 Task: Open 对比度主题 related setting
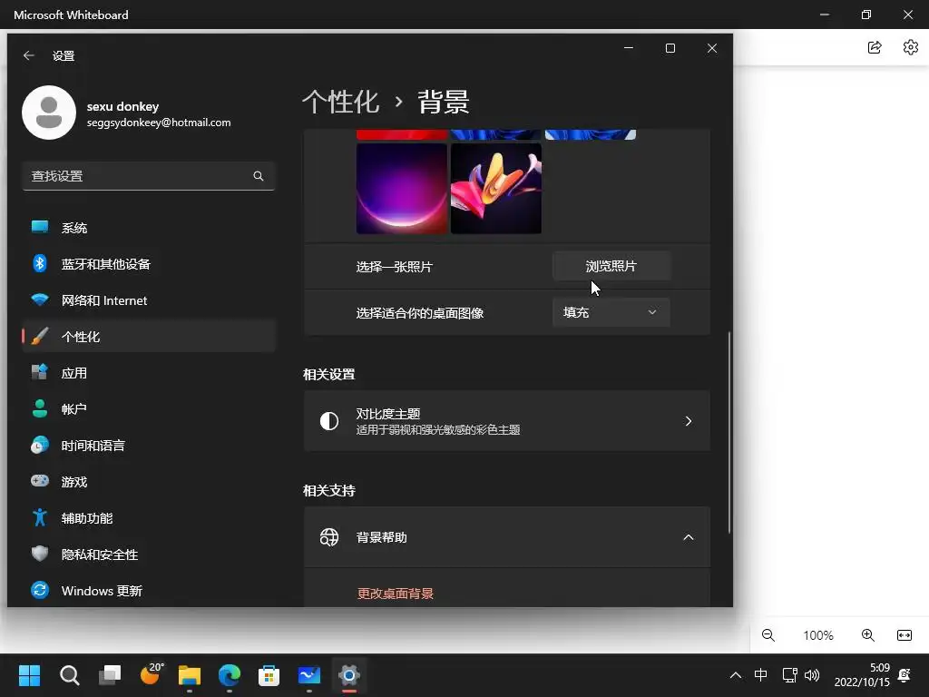[507, 421]
